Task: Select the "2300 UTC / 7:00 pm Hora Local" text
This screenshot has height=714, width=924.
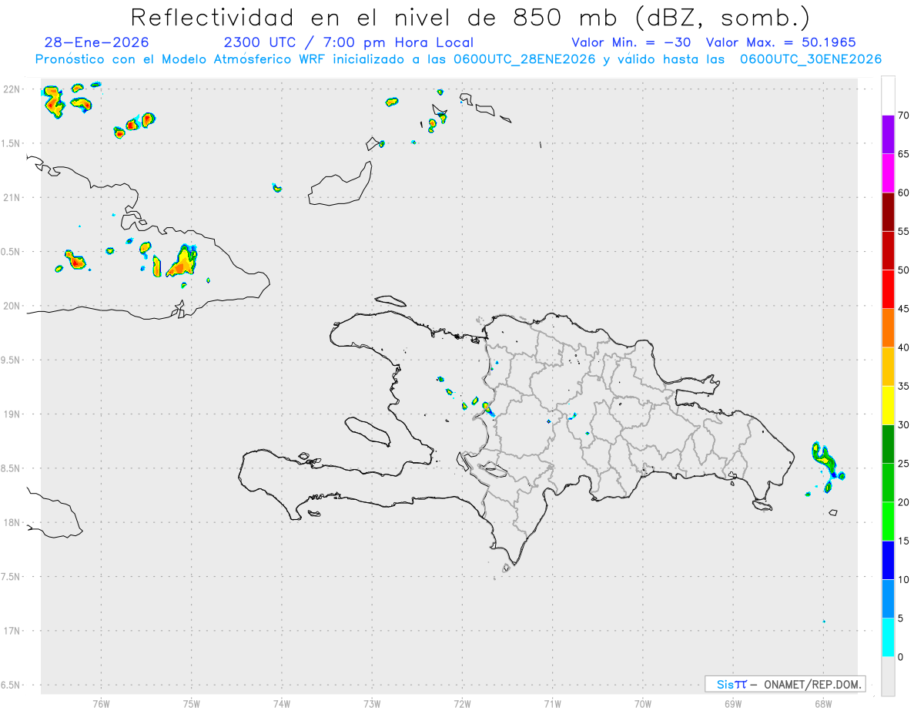Action: [x=348, y=42]
